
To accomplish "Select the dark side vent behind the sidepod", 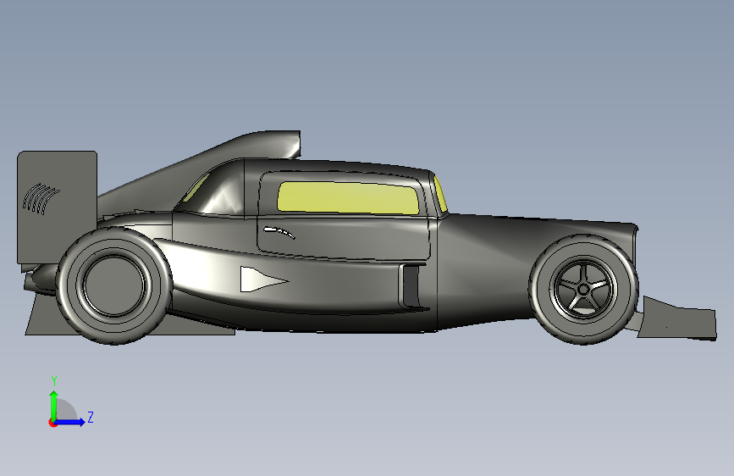I will pos(411,285).
